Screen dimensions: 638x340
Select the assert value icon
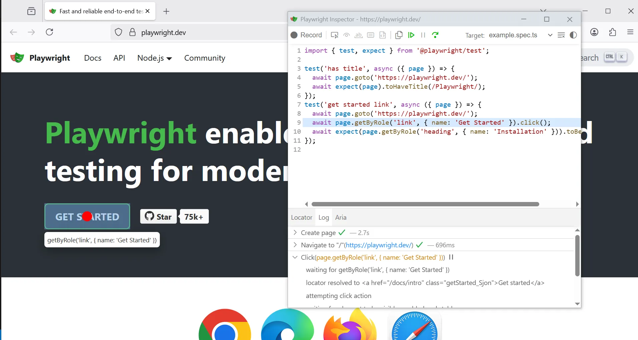click(x=371, y=35)
